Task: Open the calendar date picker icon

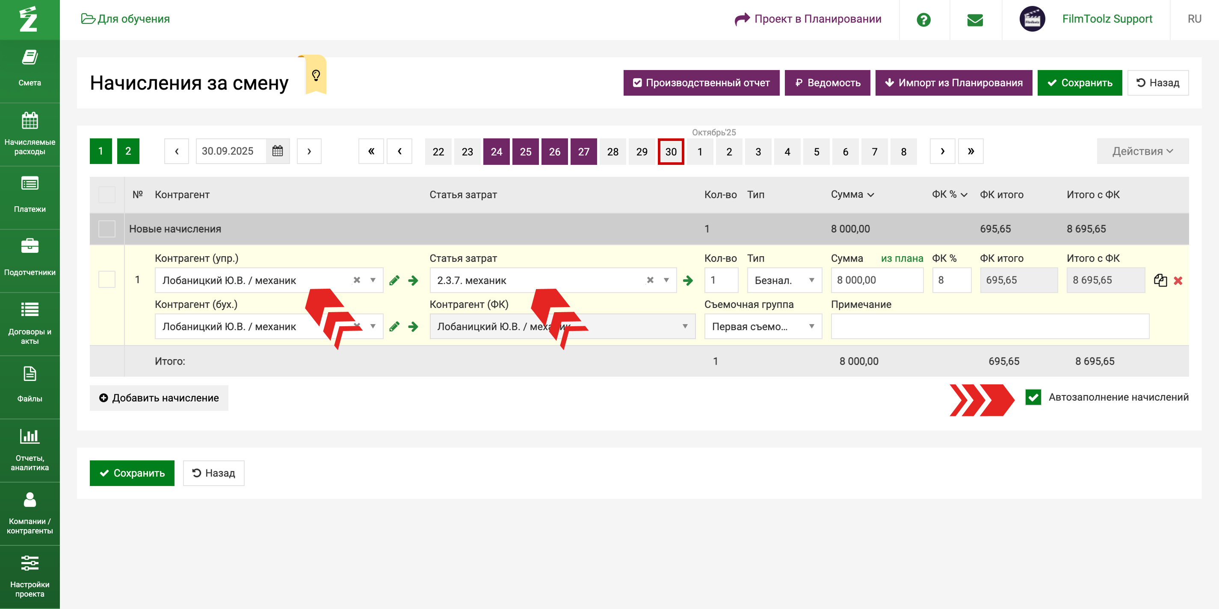Action: click(278, 151)
